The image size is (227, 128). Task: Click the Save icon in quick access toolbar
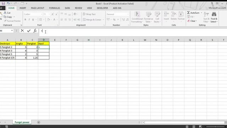tap(3, 3)
